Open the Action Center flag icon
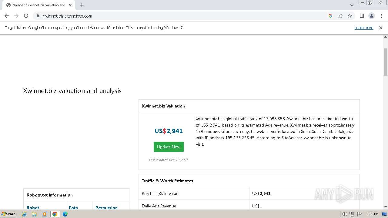The width and height of the screenshot is (388, 218). (359, 214)
